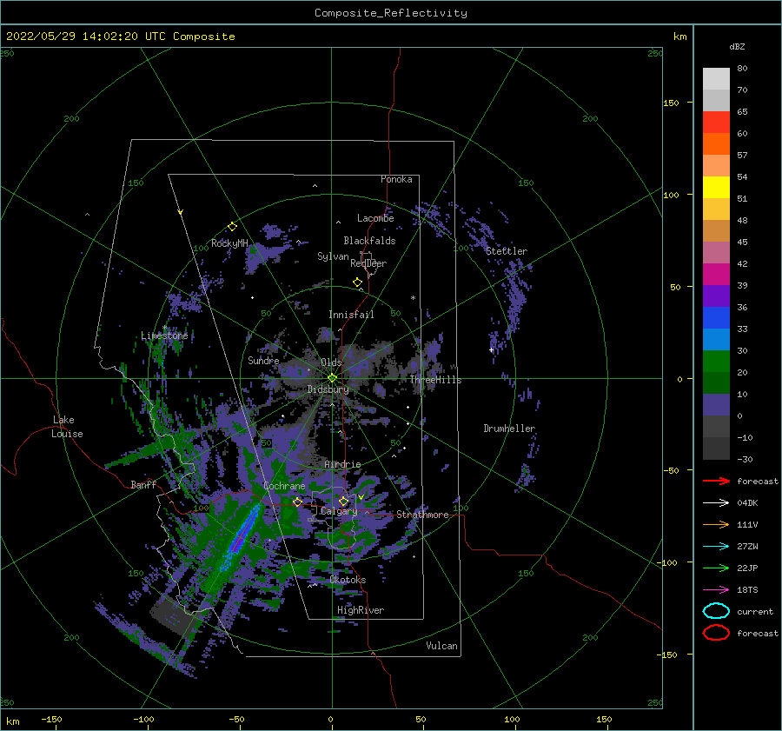Select the 'Lacombe' map label
This screenshot has height=731, width=782.
(x=375, y=218)
